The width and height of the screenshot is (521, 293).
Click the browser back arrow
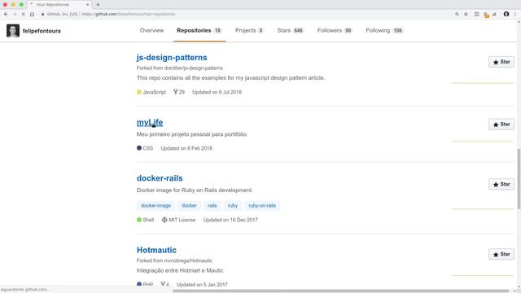(x=6, y=15)
